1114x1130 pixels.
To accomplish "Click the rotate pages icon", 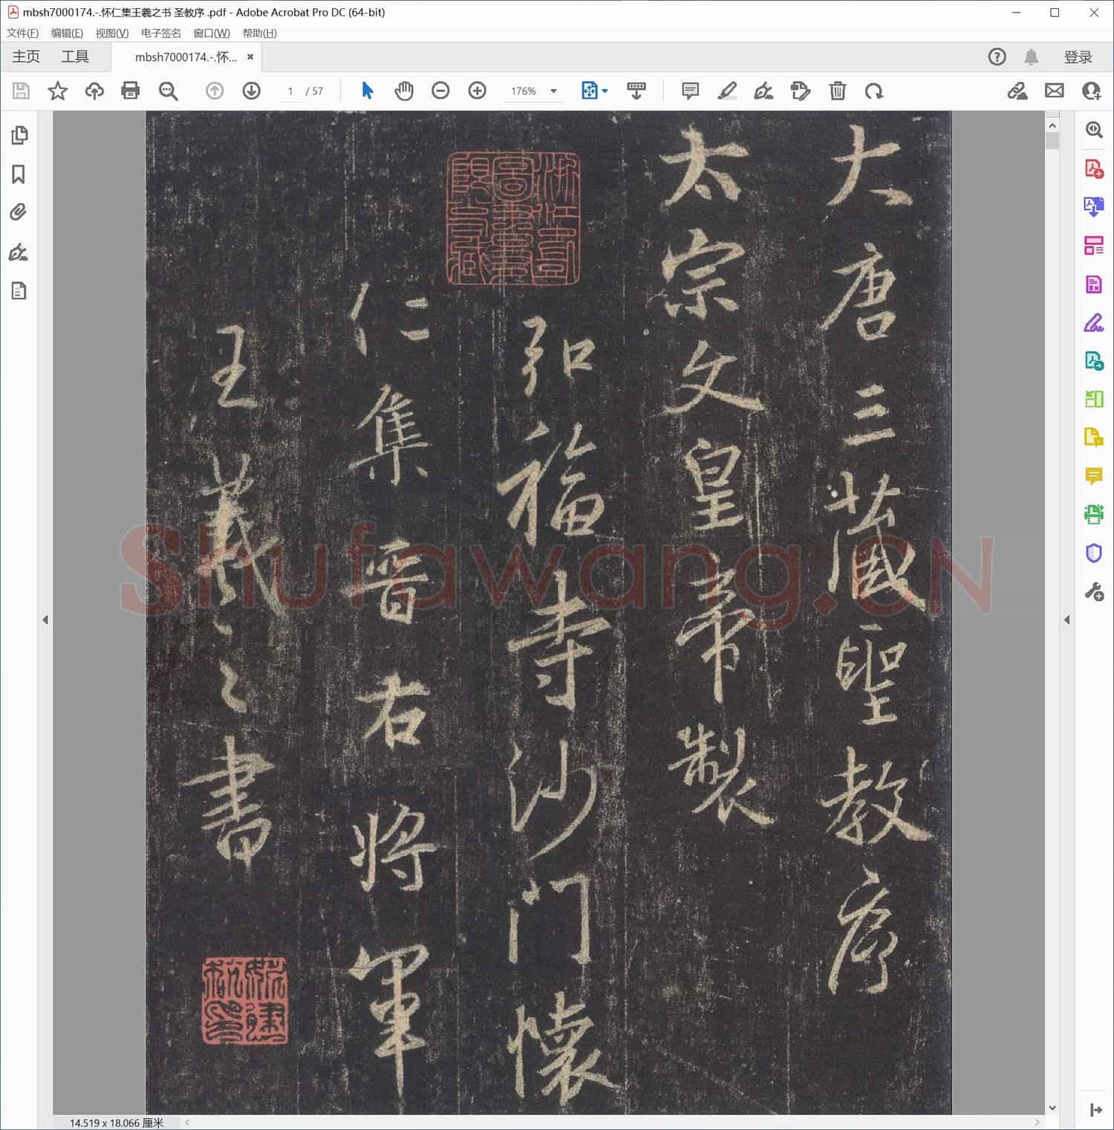I will [875, 91].
